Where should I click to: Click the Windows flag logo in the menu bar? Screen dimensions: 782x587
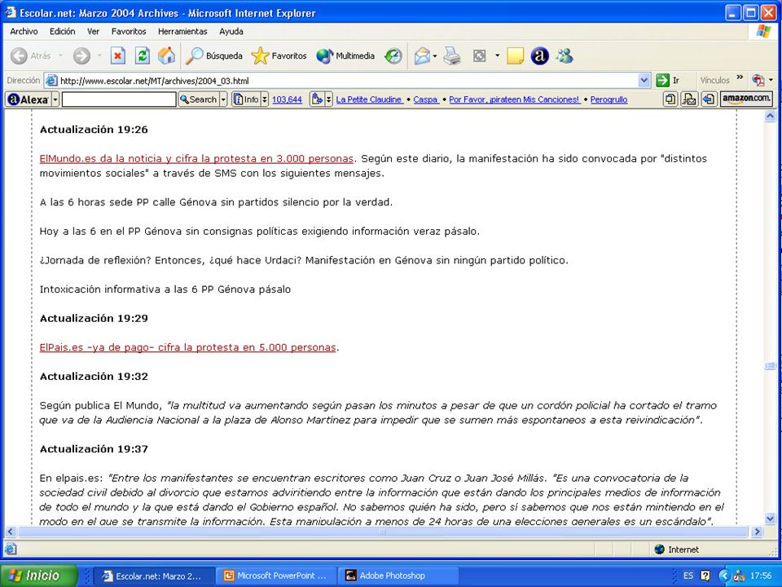coord(763,32)
